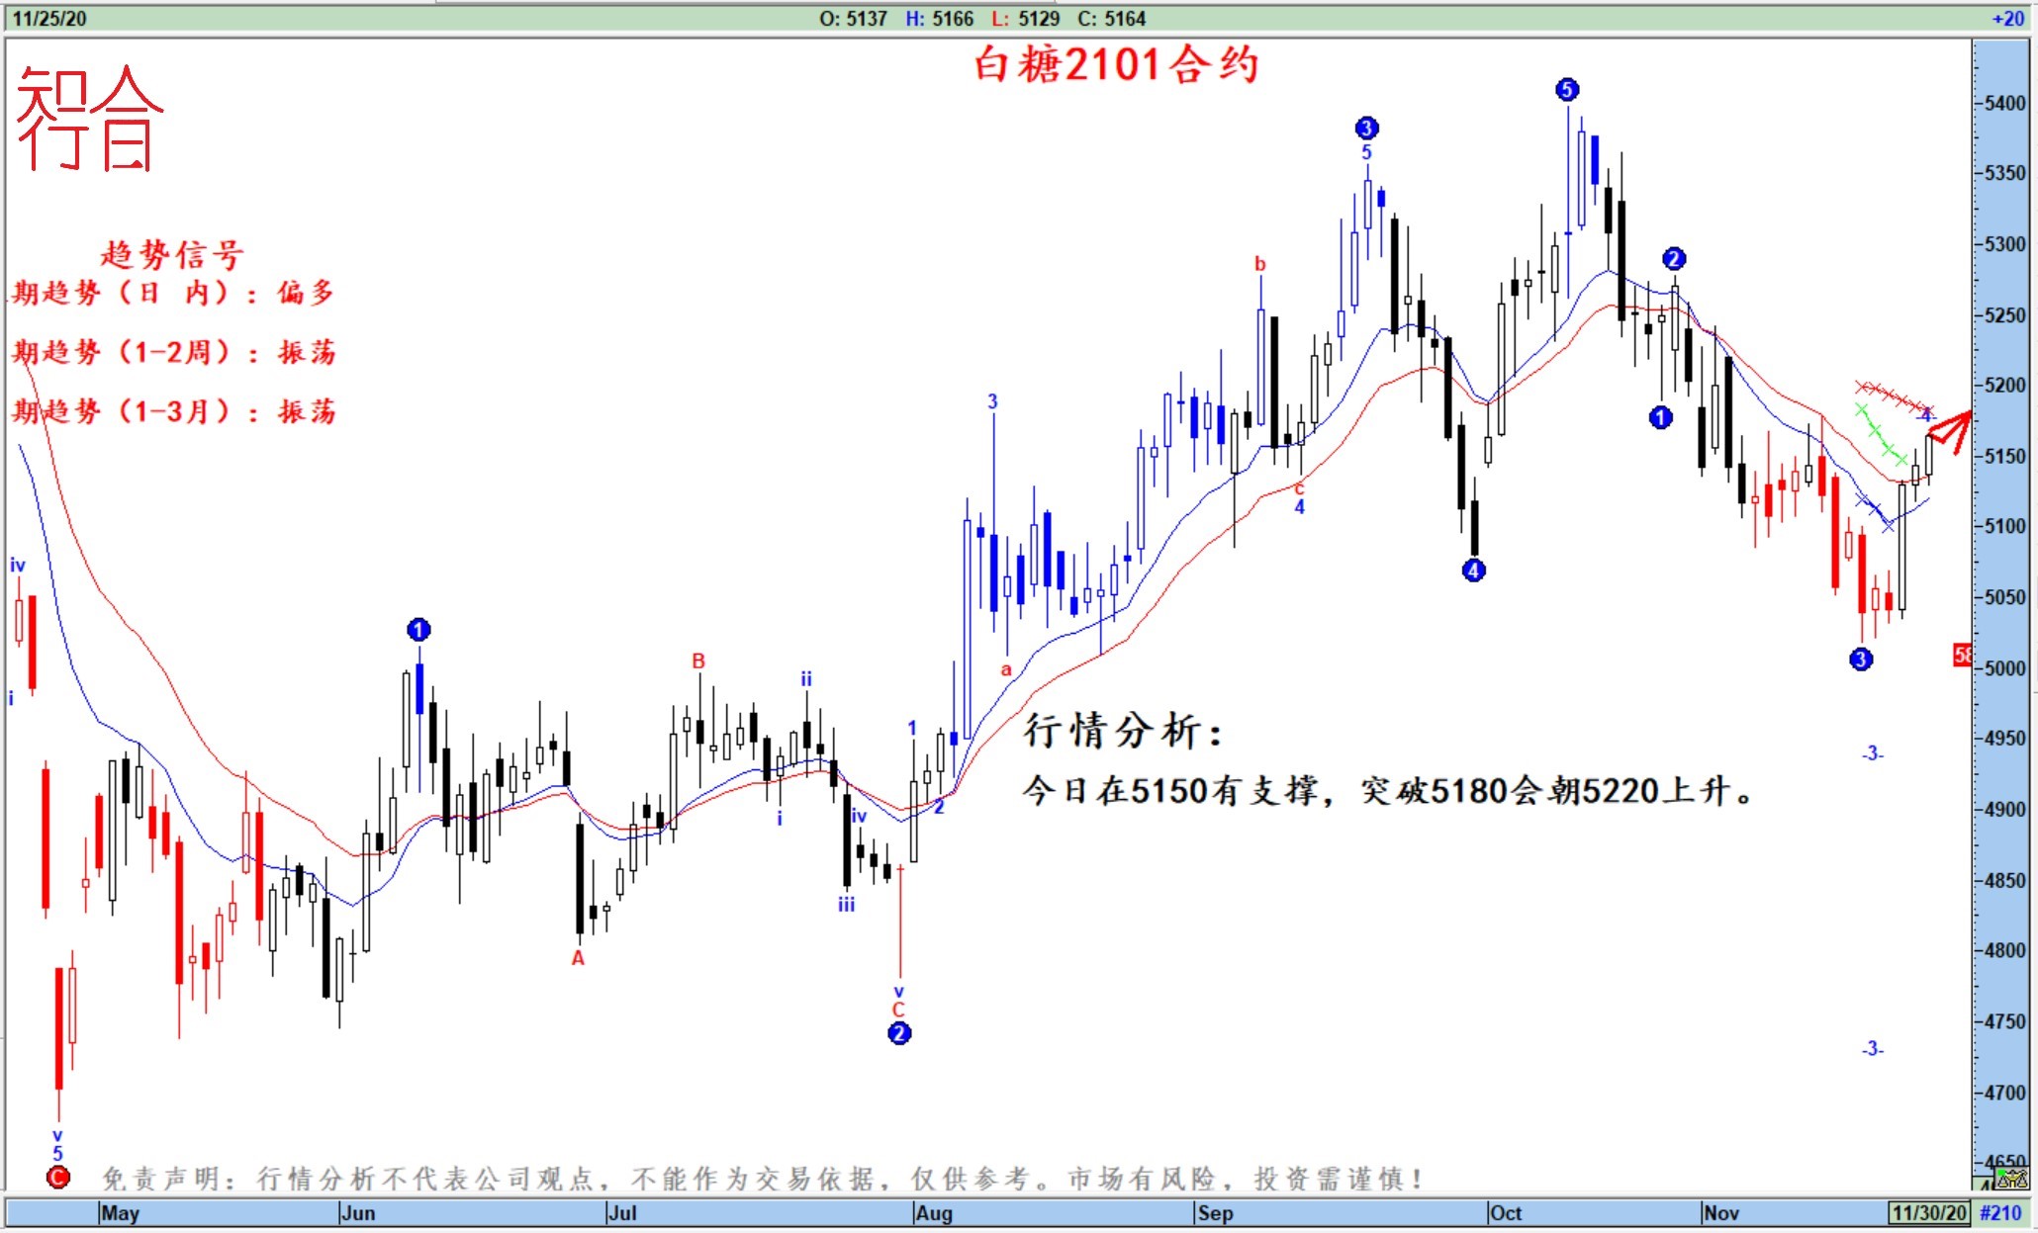The image size is (2038, 1233).
Task: Click the red circled C icon at the bottom left
Action: tap(58, 1177)
